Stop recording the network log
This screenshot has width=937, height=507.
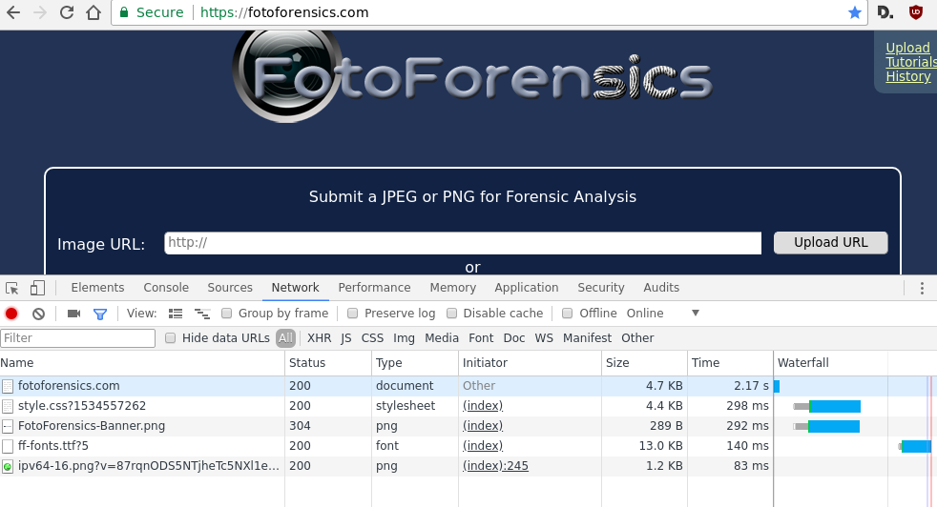pos(11,314)
